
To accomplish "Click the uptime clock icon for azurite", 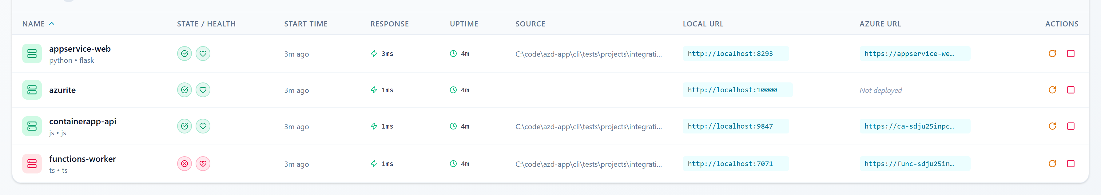I will click(x=454, y=90).
